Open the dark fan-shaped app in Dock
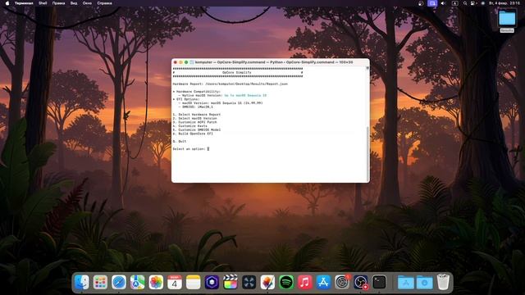Viewport: 525px width, 295px height. [x=249, y=282]
